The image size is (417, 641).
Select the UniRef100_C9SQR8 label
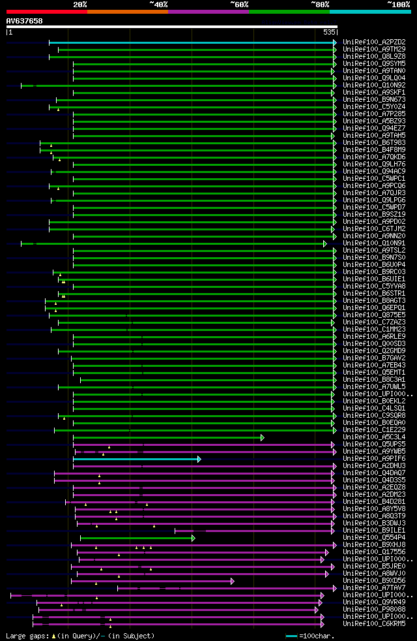[374, 416]
